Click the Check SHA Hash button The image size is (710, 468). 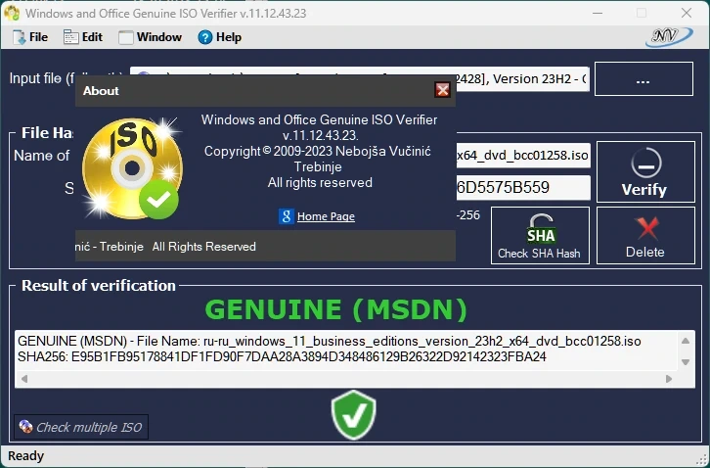(x=540, y=236)
